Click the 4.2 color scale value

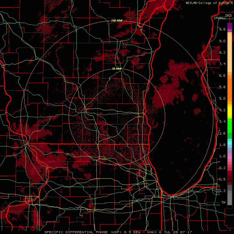click(222, 110)
